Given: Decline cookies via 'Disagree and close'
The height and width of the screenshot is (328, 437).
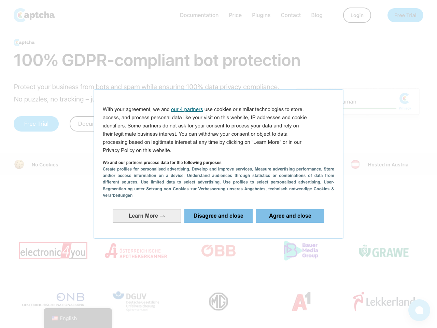Looking at the screenshot, I should coord(218,216).
